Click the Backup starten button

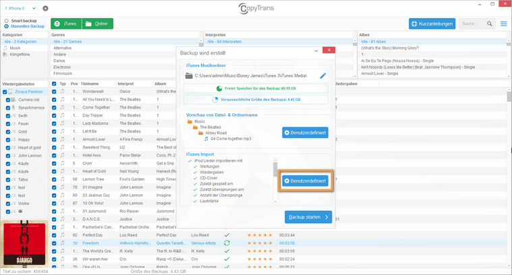(308, 217)
